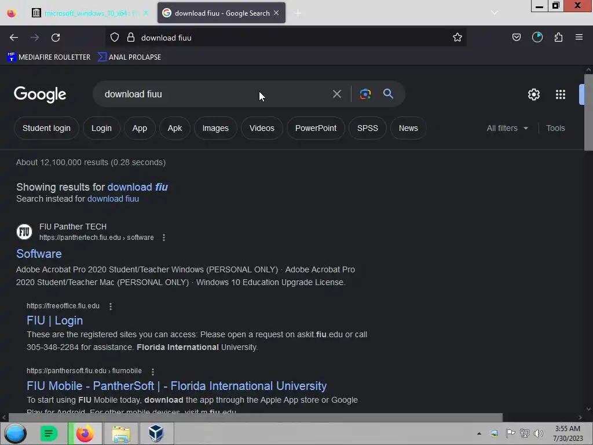The height and width of the screenshot is (445, 593).
Task: Click the FIU favicon next to Panther TECH
Action: [x=24, y=232]
